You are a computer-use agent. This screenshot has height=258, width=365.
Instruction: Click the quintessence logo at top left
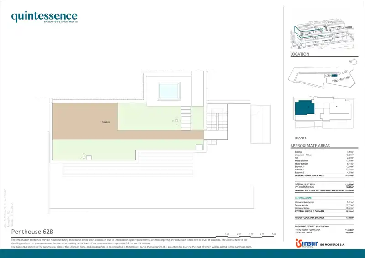[x=44, y=17]
